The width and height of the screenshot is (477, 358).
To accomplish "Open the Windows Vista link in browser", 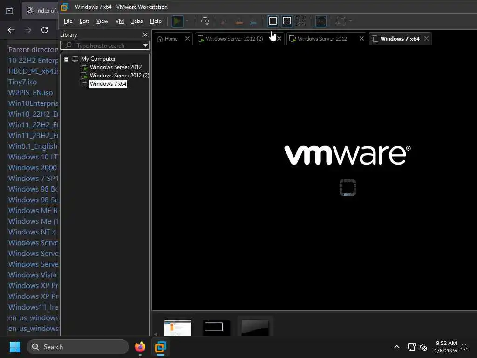I will click(x=33, y=275).
